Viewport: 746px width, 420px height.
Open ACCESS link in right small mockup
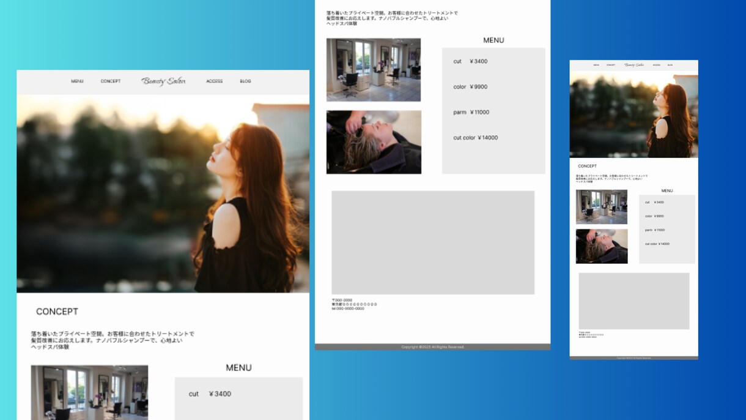click(656, 65)
